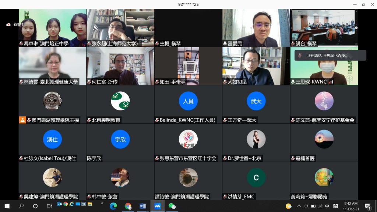Viewport: 377px width, 212px height.
Task: Expand the quick launch overflow chevron
Action: click(102, 203)
